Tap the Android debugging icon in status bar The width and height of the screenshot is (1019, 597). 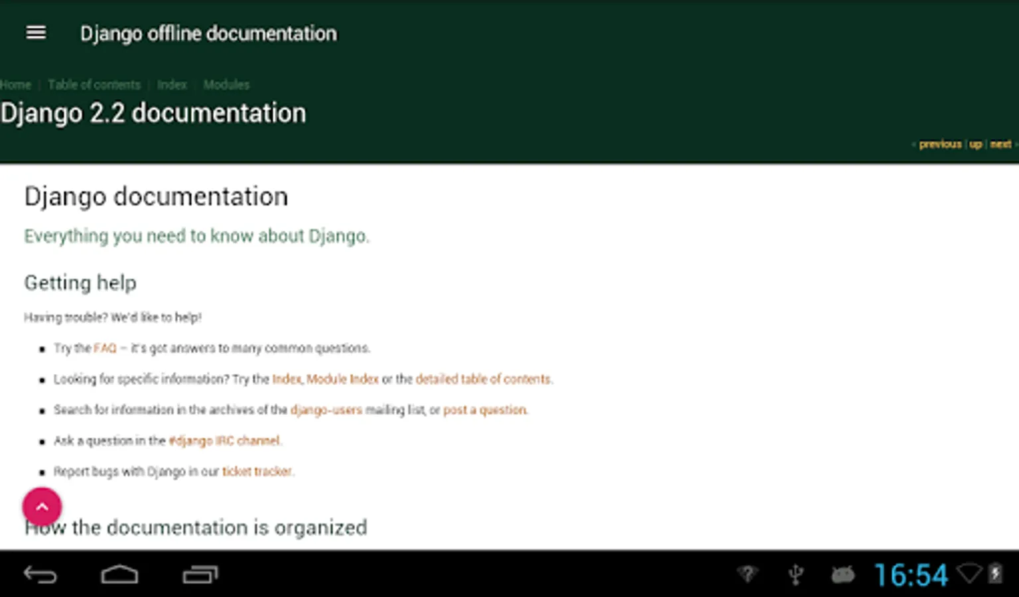(843, 574)
